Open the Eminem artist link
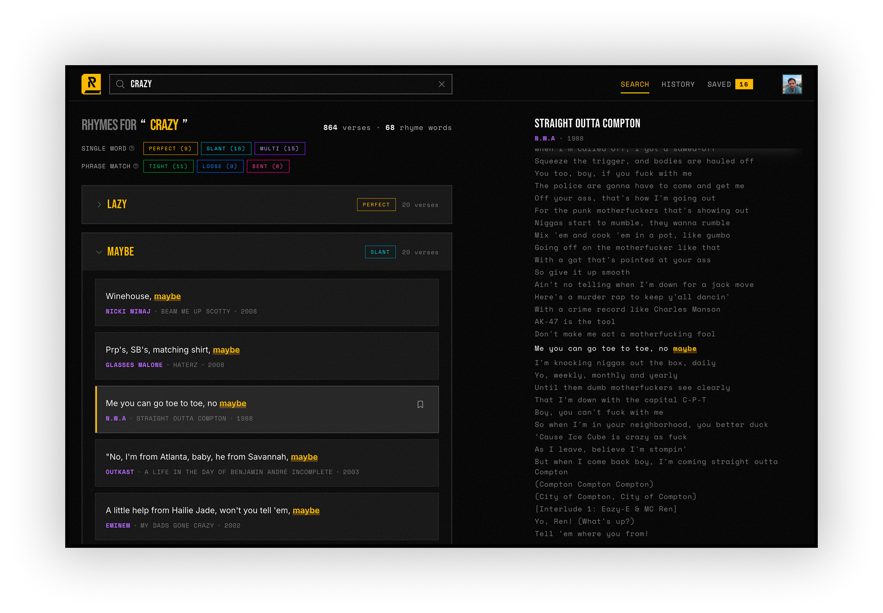The image size is (883, 613). click(x=118, y=525)
